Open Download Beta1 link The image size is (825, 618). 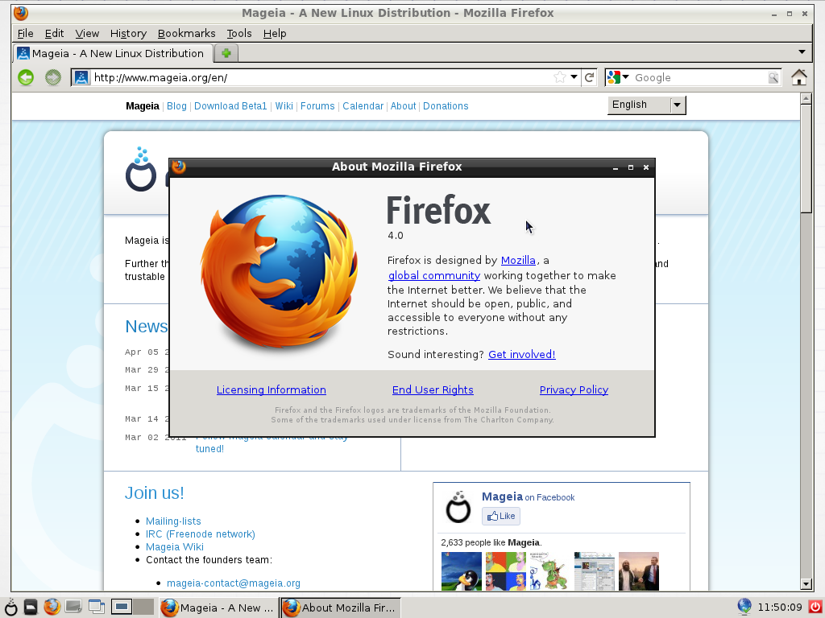tap(230, 105)
